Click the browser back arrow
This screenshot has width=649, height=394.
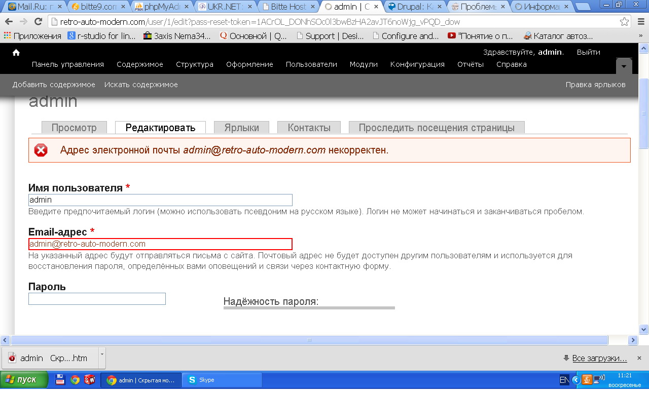[9, 22]
